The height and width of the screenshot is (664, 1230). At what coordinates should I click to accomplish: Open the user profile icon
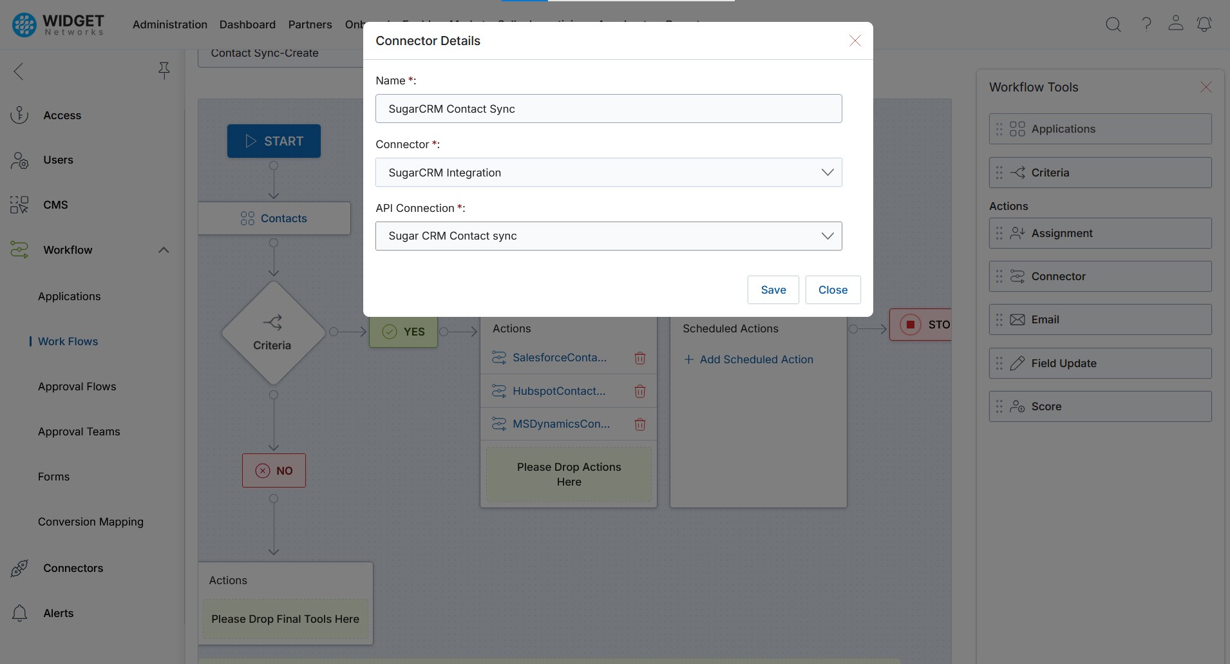(1175, 23)
